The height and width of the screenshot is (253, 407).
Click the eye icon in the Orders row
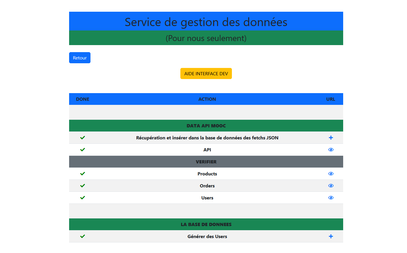(331, 186)
